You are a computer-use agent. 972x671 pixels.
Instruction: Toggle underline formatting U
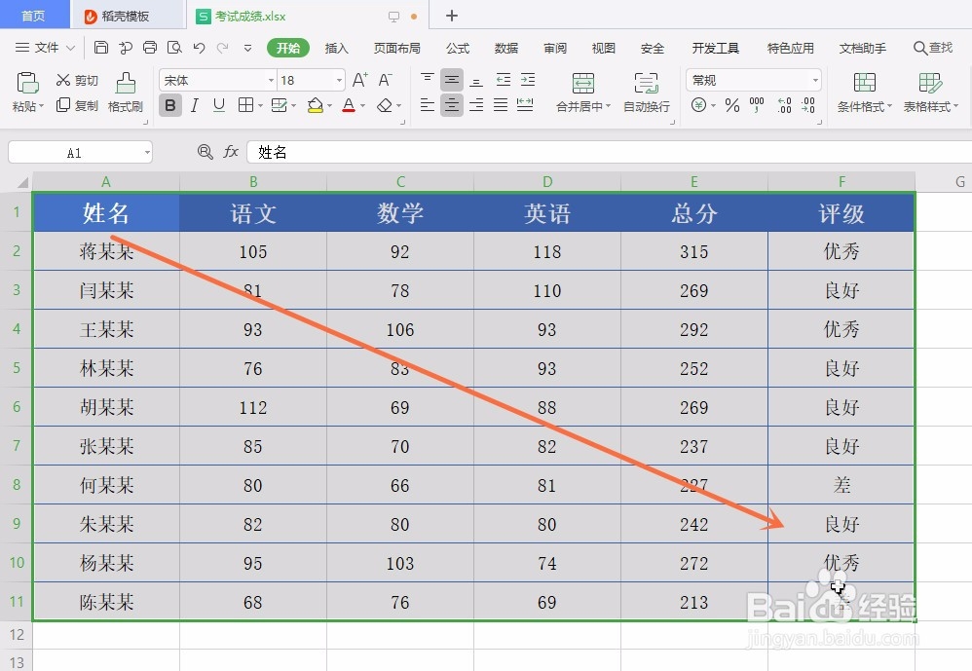[218, 105]
